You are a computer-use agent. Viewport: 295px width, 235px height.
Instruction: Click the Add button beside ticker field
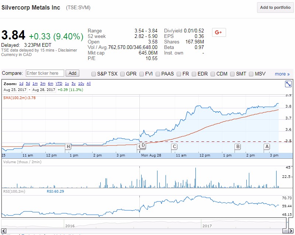click(x=72, y=73)
